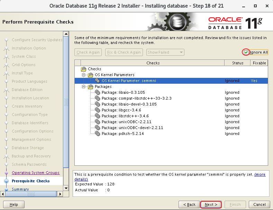Screen dimensions: 273x210
Task: Select Package: libaio-devel-0.3.105 row
Action: click(171, 104)
